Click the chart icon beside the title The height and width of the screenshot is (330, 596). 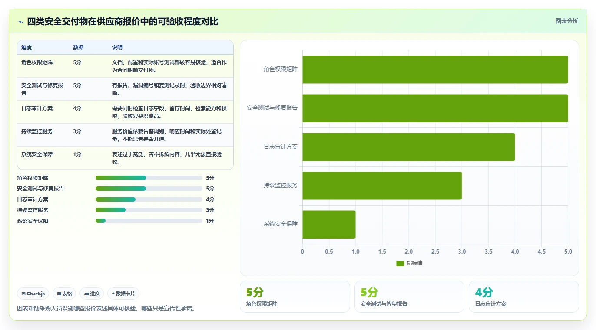click(20, 22)
